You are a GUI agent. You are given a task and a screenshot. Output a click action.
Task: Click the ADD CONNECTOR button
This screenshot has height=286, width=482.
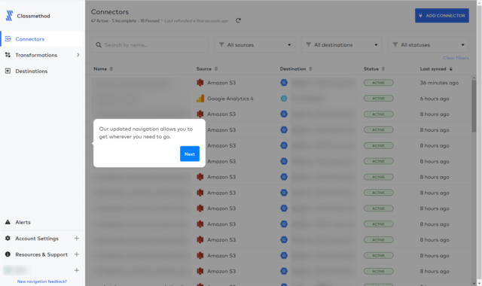[x=442, y=15]
